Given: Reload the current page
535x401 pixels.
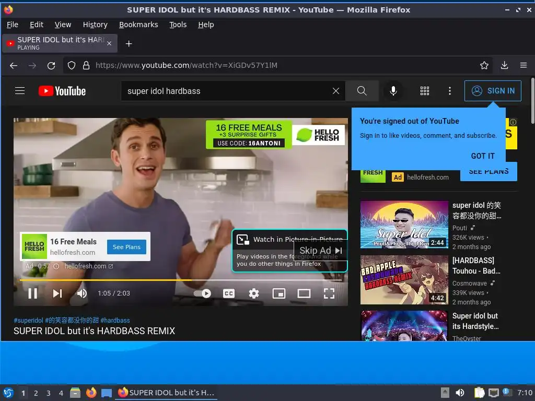Looking at the screenshot, I should click(51, 65).
